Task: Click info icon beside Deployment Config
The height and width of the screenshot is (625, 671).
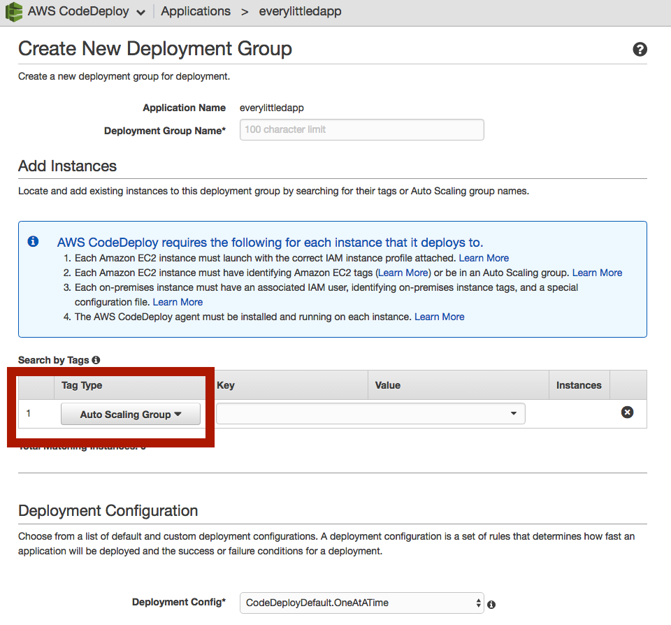Action: [x=491, y=604]
